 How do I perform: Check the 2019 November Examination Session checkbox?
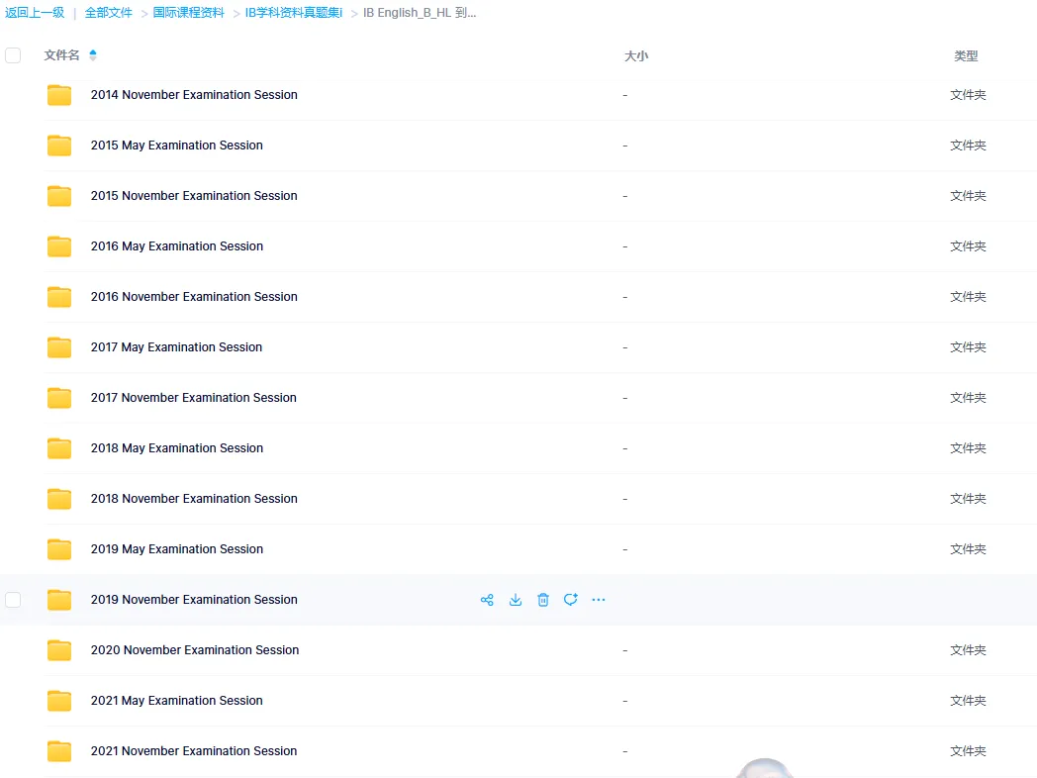(13, 600)
